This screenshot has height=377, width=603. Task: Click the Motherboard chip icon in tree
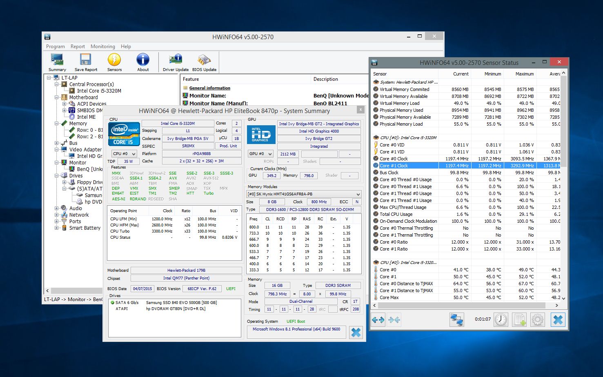(65, 97)
